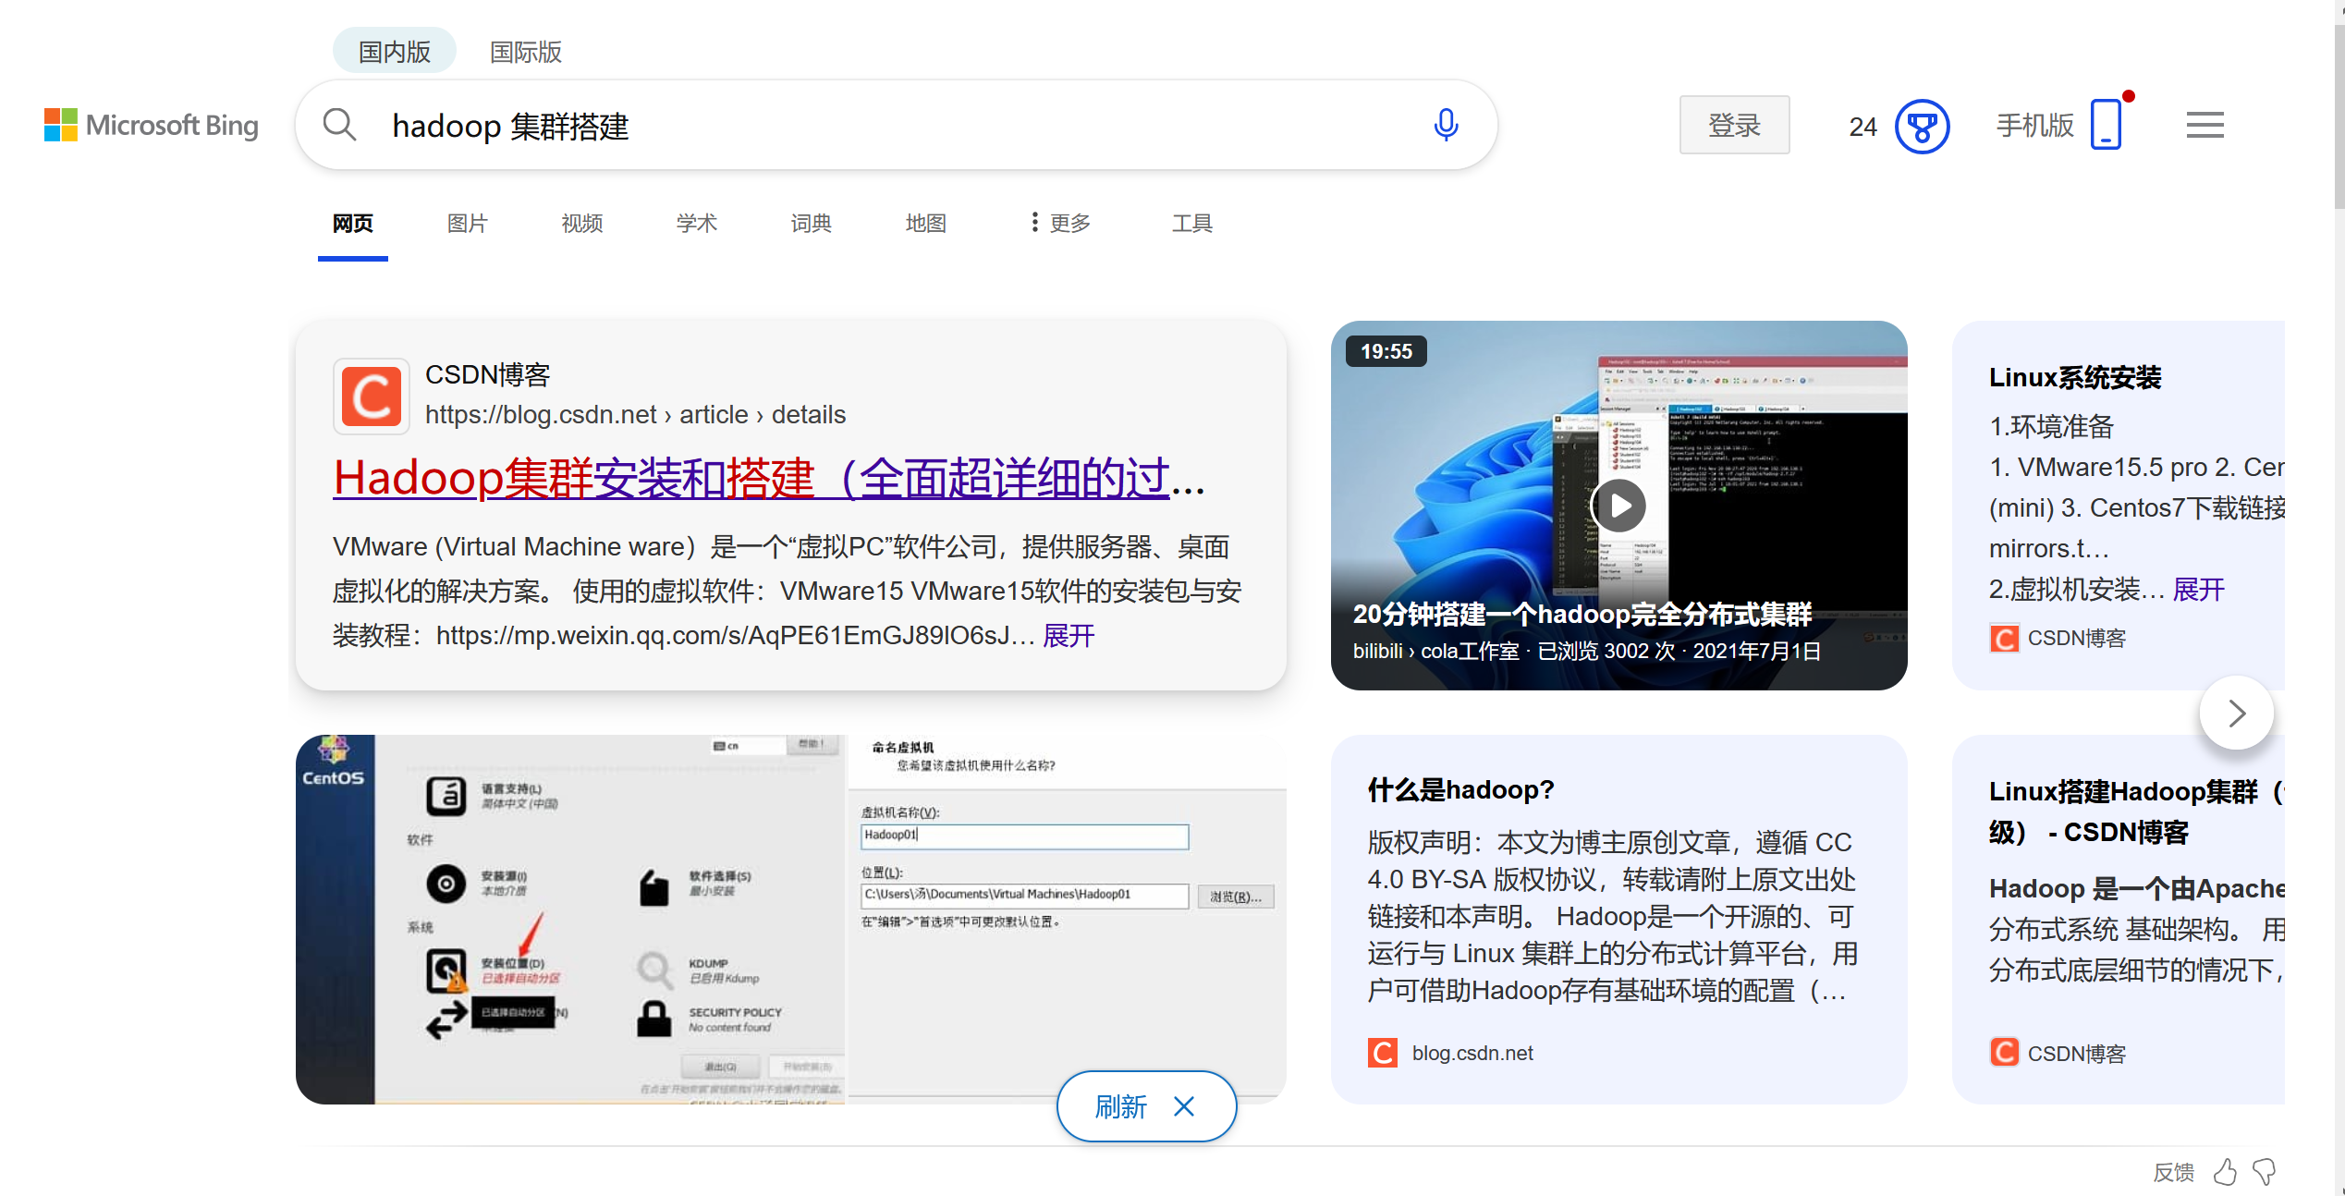2345x1196 pixels.
Task: Switch to 地图 tab
Action: pyautogui.click(x=925, y=223)
